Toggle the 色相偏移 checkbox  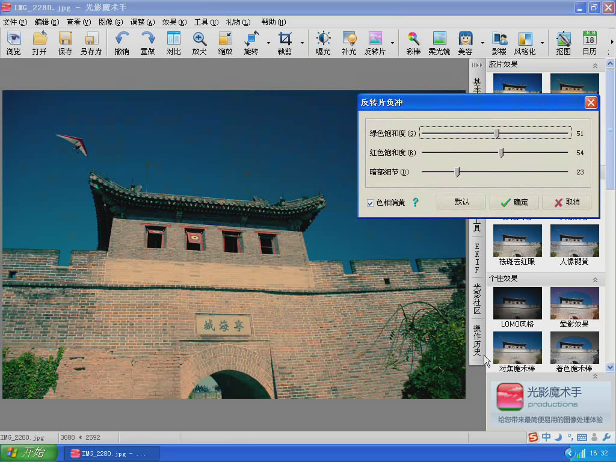pyautogui.click(x=370, y=203)
